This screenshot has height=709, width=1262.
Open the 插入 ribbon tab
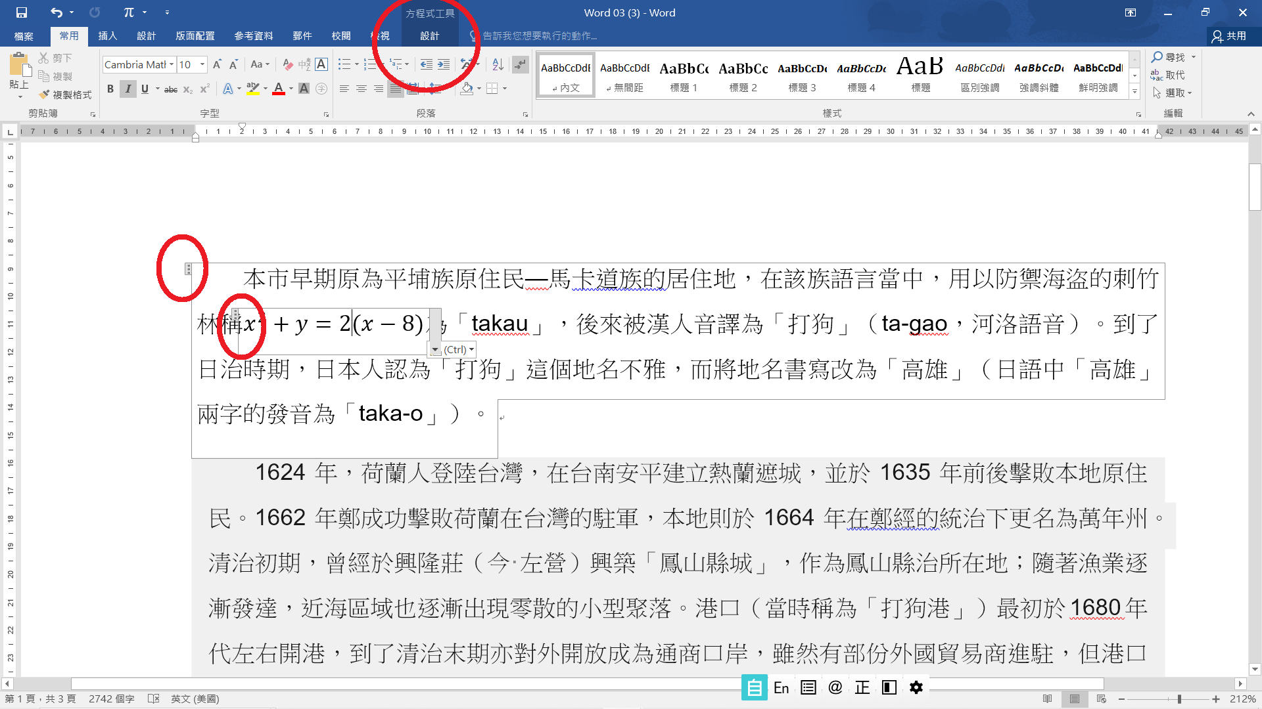click(107, 36)
